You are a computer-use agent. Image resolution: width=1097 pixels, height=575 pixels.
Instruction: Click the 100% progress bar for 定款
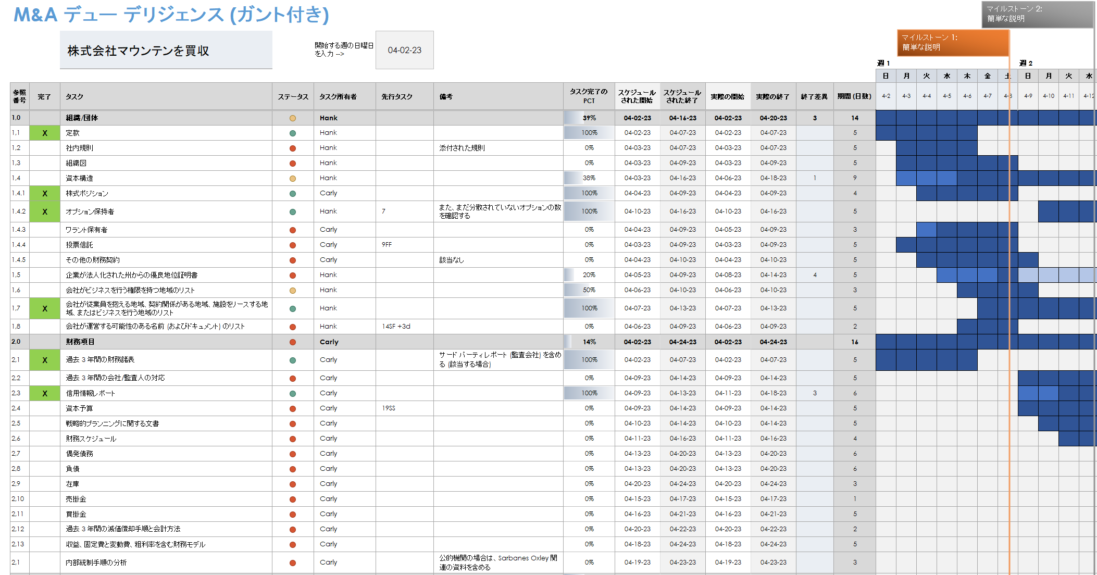(x=589, y=133)
